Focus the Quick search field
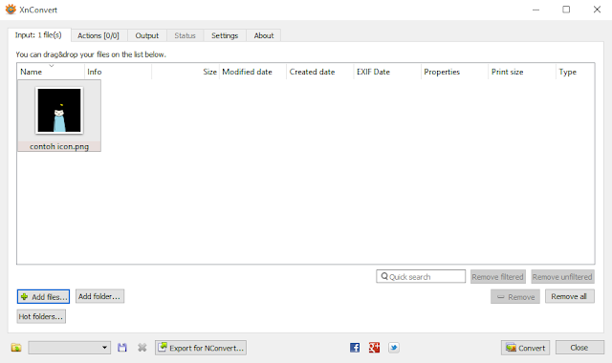 pyautogui.click(x=421, y=276)
